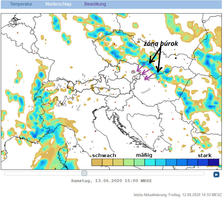Image resolution: width=224 pixels, height=198 pixels.
Task: Click the darkest blue swatch under 'stark'
Action: click(214, 162)
